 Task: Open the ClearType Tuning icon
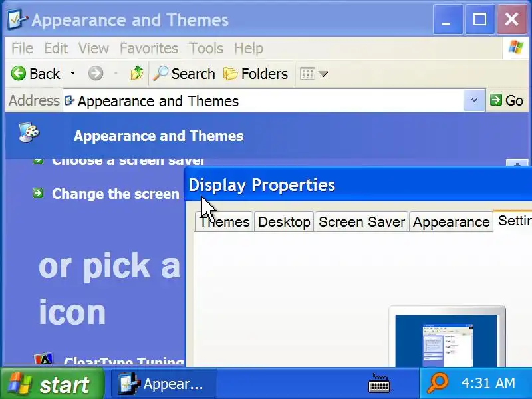(x=43, y=360)
